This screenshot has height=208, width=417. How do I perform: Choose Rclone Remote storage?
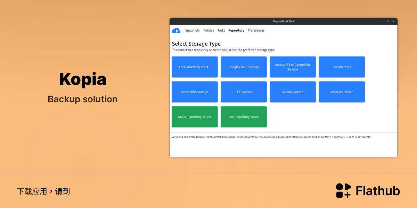293,92
